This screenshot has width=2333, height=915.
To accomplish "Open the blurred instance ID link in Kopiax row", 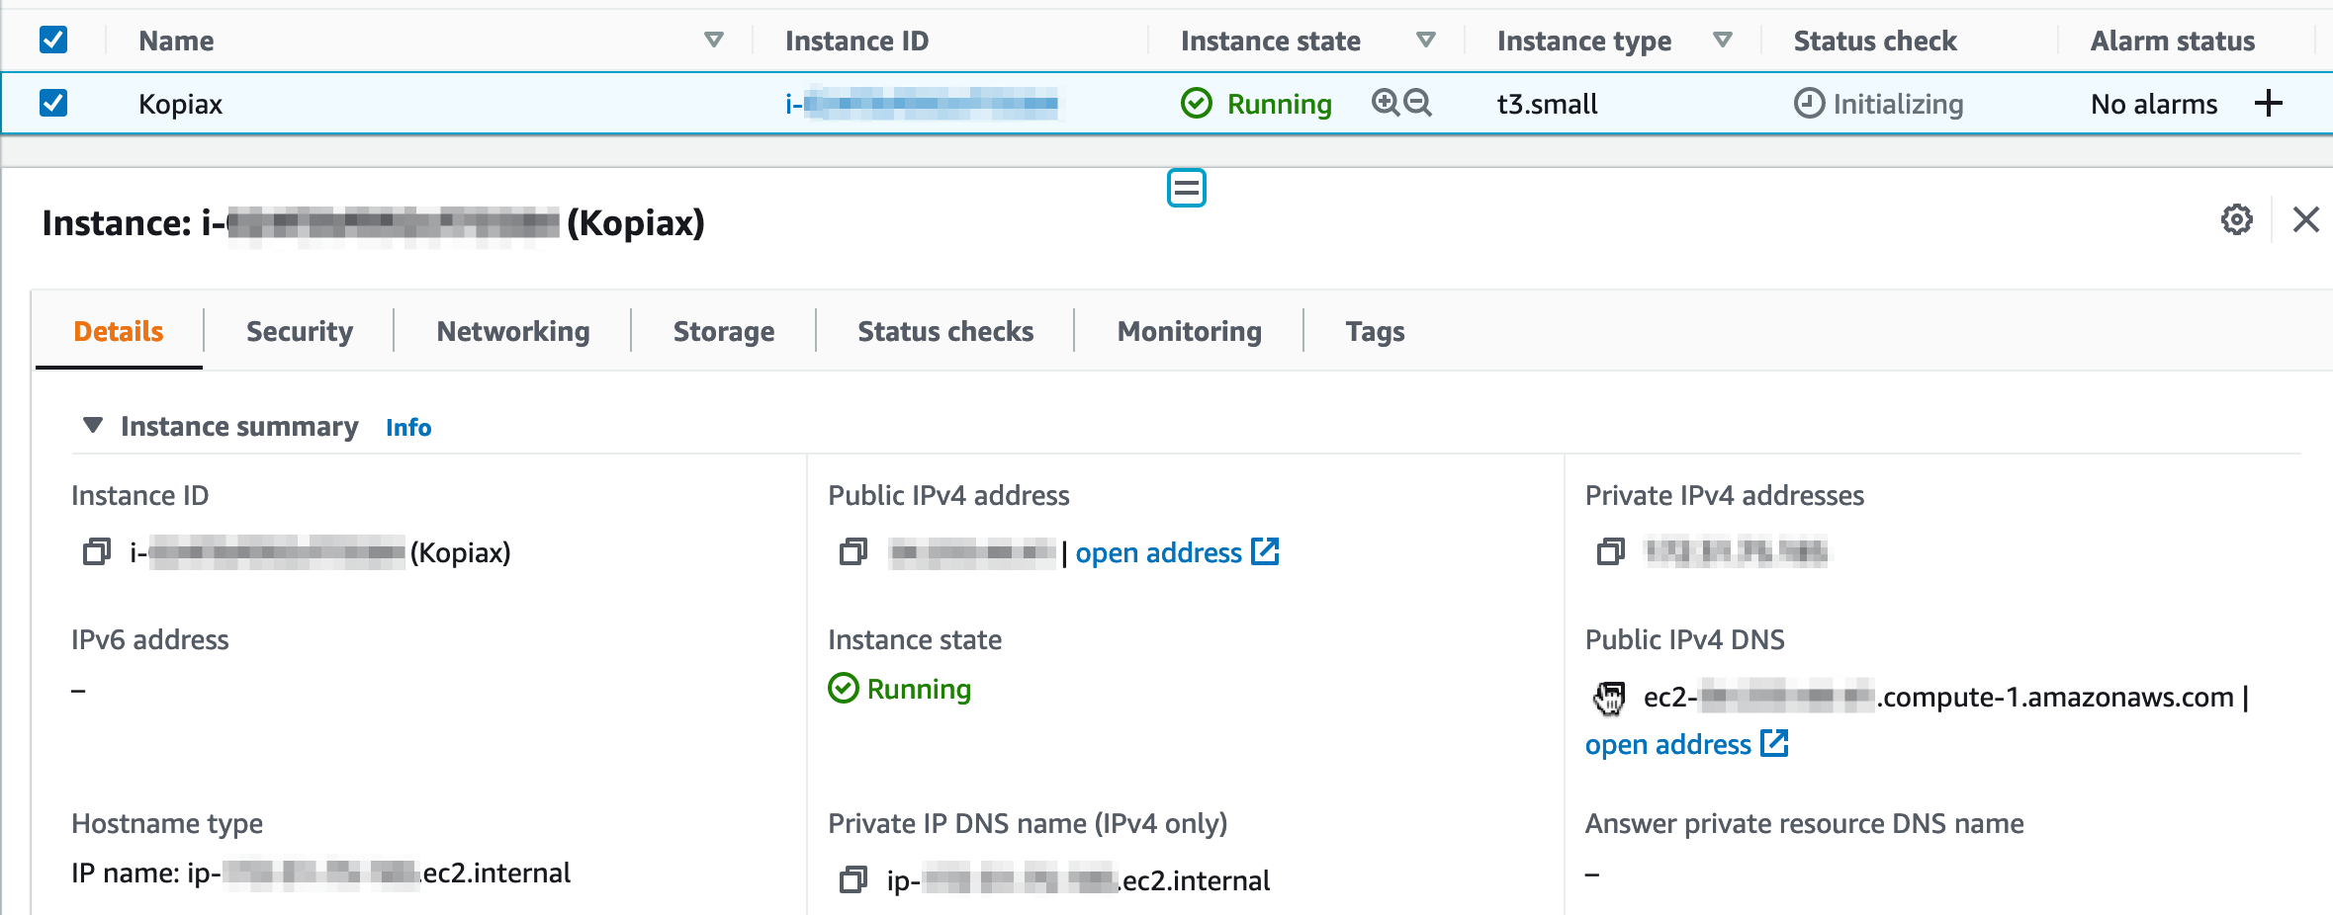I will 921,104.
